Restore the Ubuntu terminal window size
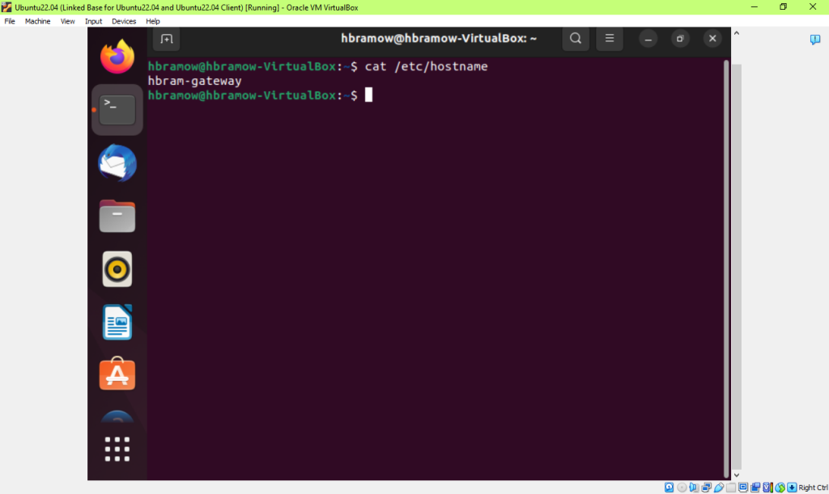 coord(680,39)
